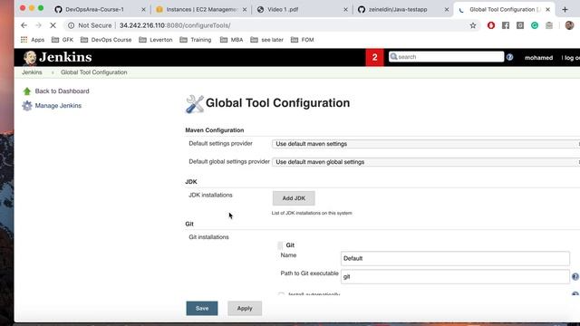Open MBA bookmarks folder
The width and height of the screenshot is (580, 326).
pyautogui.click(x=232, y=40)
